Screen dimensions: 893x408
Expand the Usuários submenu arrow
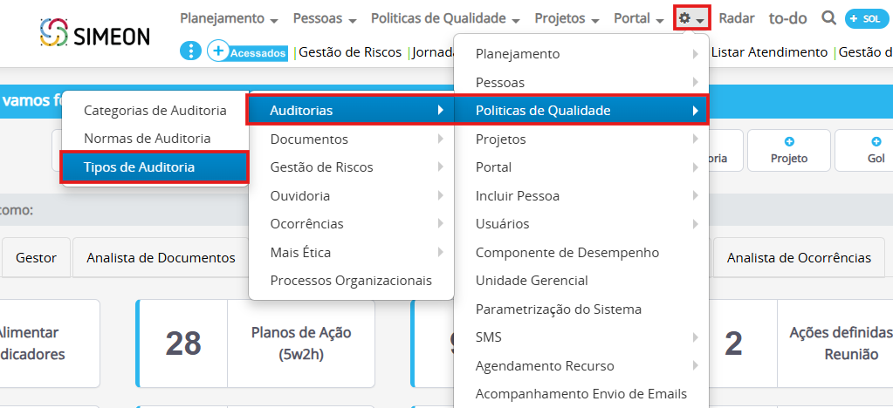pyautogui.click(x=695, y=224)
